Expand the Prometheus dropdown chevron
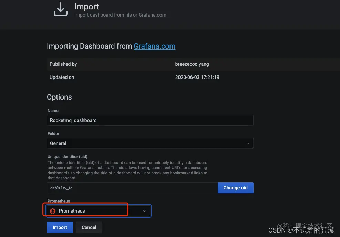The height and width of the screenshot is (237, 340). 144,211
